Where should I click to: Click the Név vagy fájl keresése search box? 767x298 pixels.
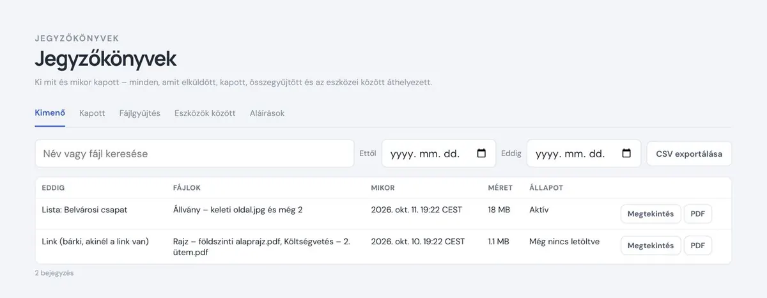tap(194, 153)
